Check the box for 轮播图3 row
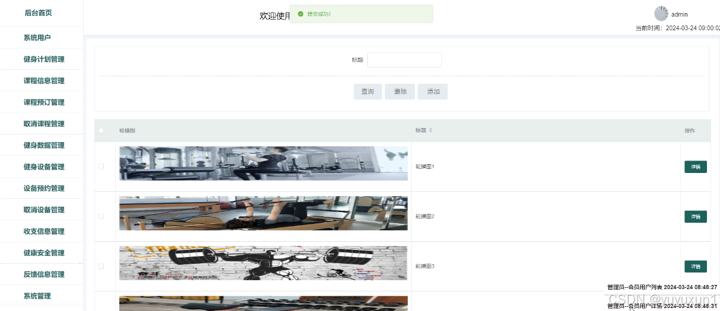This screenshot has width=720, height=311. click(x=101, y=266)
